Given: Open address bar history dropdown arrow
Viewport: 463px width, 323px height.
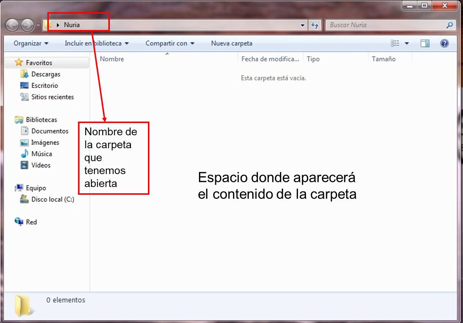Looking at the screenshot, I should click(x=303, y=25).
